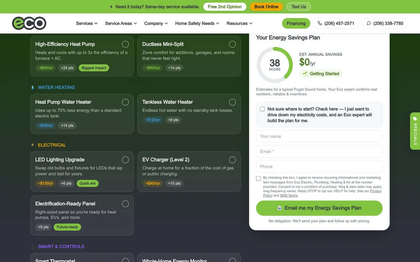Click the Future-ready tag
Viewport: 420px width, 262px height.
[x=67, y=227]
